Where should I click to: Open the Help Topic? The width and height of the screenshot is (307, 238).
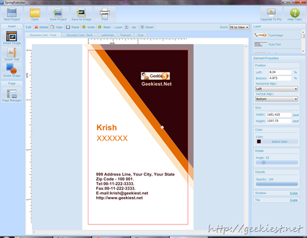click(295, 14)
